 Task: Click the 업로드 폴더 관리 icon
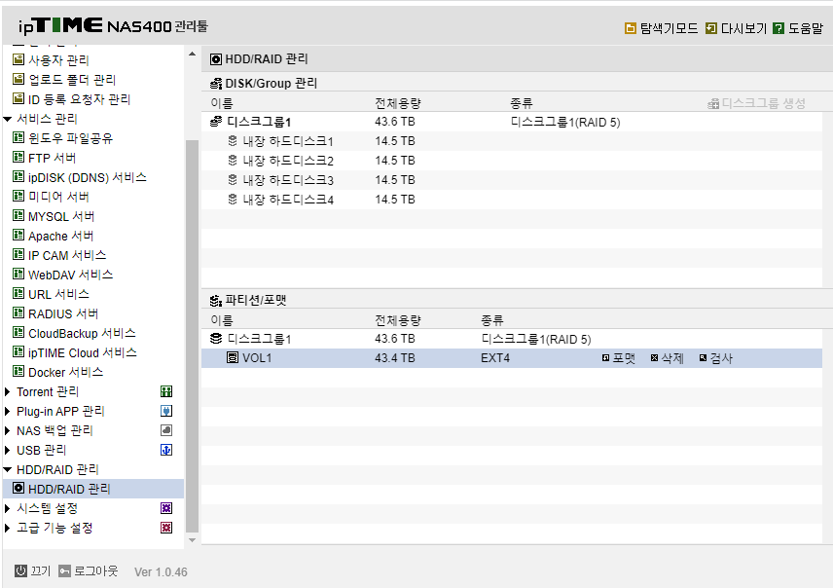[x=18, y=79]
